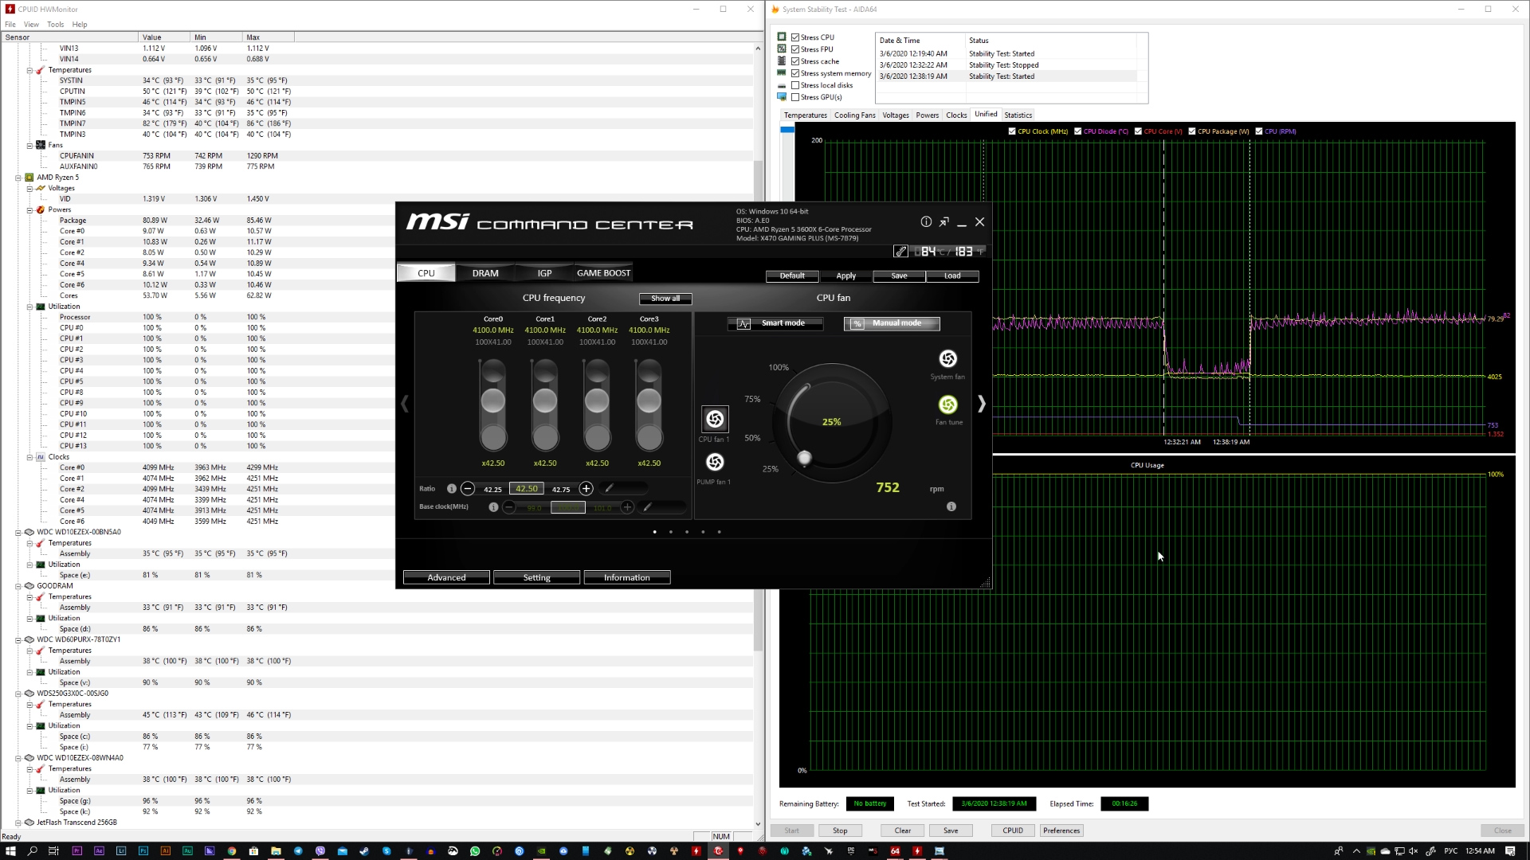This screenshot has height=860, width=1530.
Task: Open Adobe Photoshop from taskbar
Action: pos(143,850)
